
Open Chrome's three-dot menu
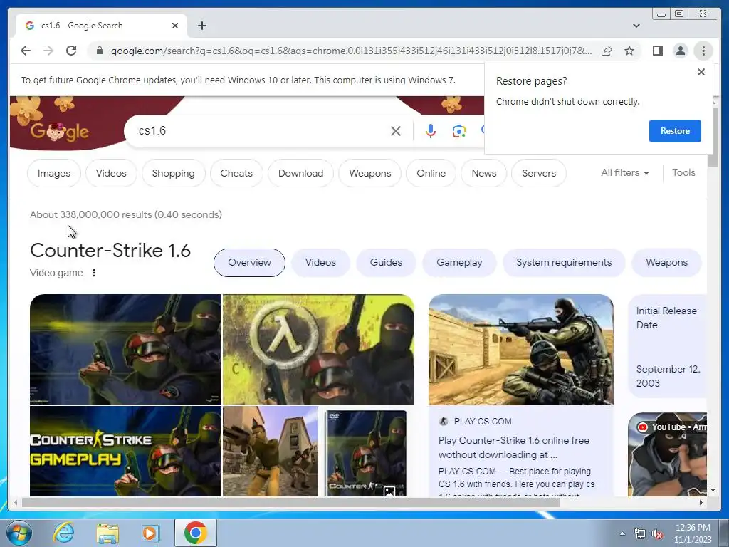click(x=703, y=51)
